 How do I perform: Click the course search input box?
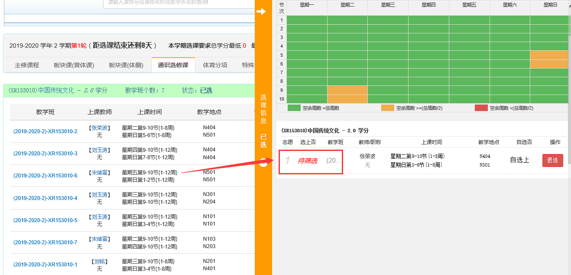click(178, 3)
